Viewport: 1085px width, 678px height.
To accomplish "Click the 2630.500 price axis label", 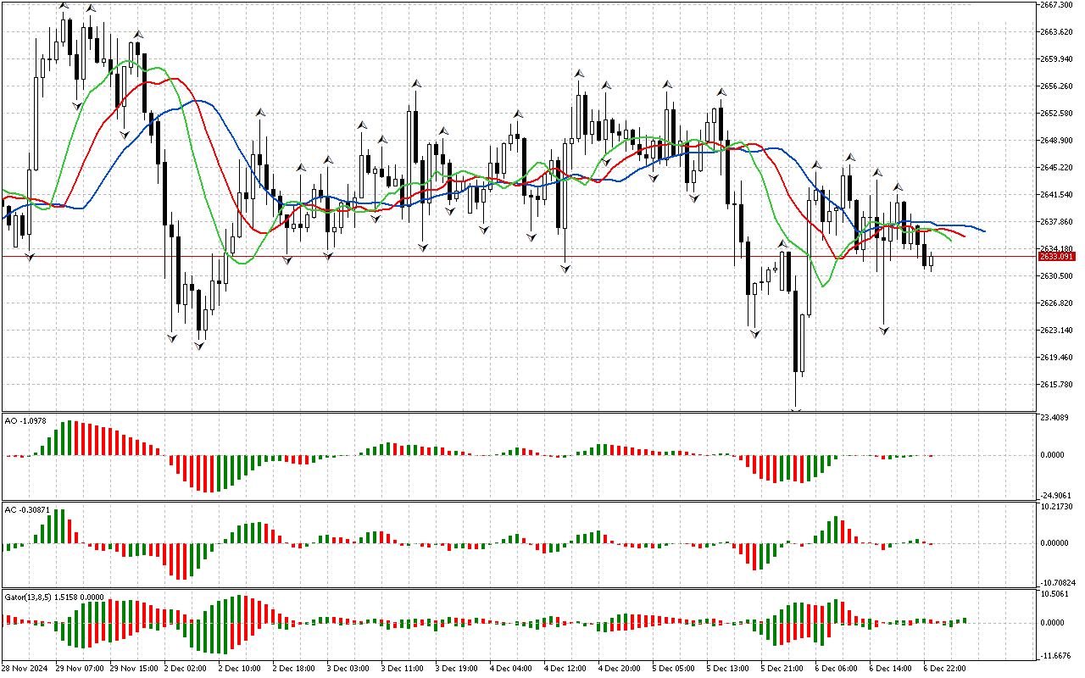I will (1057, 276).
